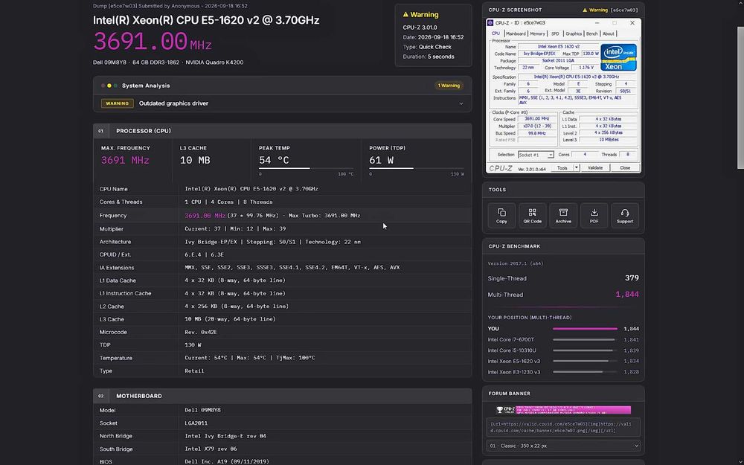The width and height of the screenshot is (744, 465).
Task: Click the Peak Temp progress bar
Action: [x=306, y=168]
